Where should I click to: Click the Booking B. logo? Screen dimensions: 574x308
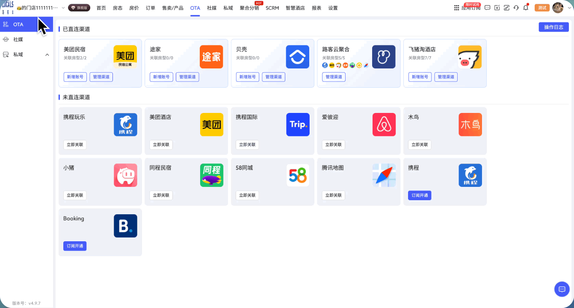point(125,226)
